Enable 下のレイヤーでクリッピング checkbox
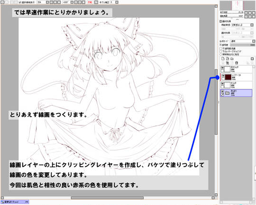The width and height of the screenshot is (256, 205). point(221,52)
